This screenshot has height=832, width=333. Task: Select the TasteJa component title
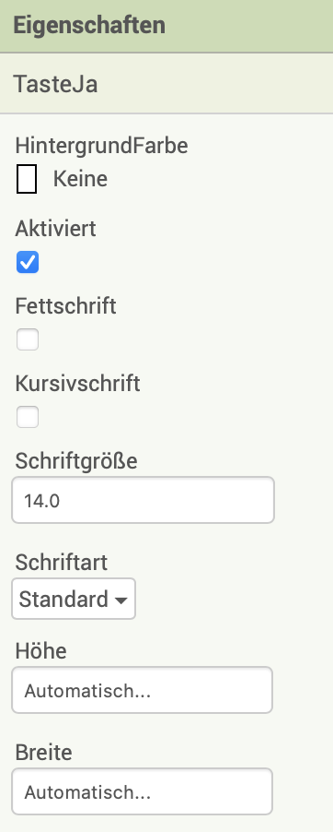[x=55, y=84]
